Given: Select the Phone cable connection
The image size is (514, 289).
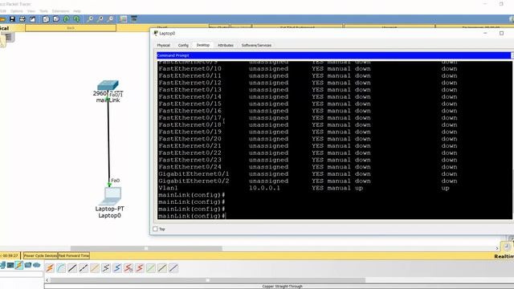Looking at the screenshot, I should [x=106, y=268].
